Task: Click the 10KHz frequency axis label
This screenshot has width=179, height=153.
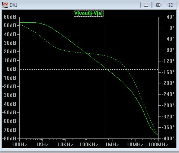Action: 65,144
